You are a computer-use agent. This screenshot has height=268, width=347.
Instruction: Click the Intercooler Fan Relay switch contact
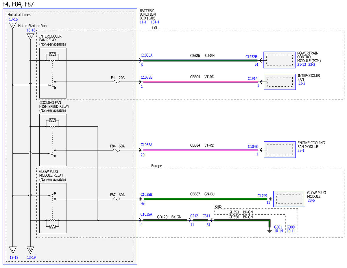coord(52,85)
